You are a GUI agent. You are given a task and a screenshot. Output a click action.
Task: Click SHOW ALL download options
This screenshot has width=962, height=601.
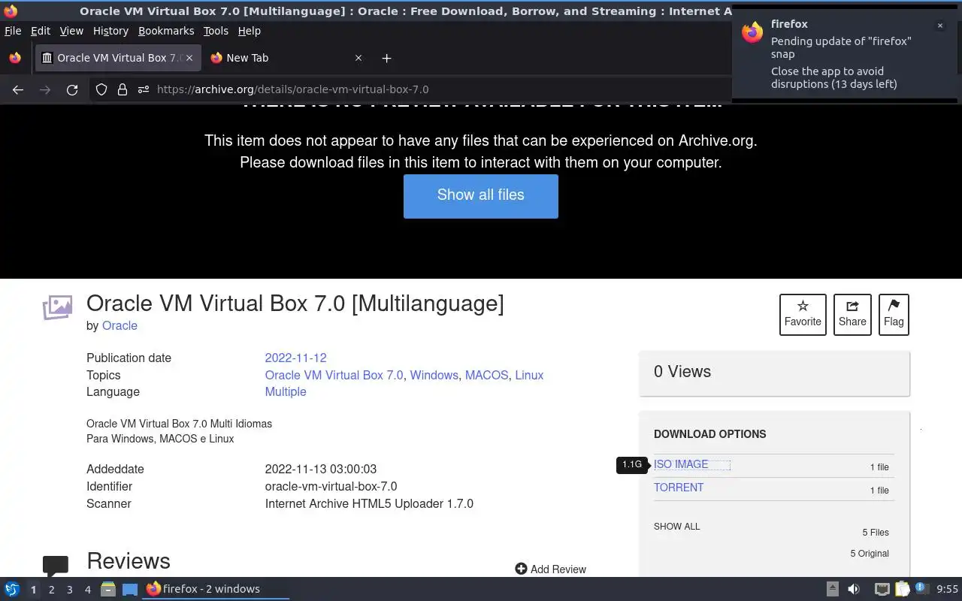pos(676,527)
